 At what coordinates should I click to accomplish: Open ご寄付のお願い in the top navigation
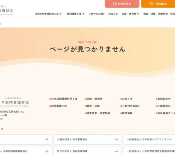coord(97,14)
